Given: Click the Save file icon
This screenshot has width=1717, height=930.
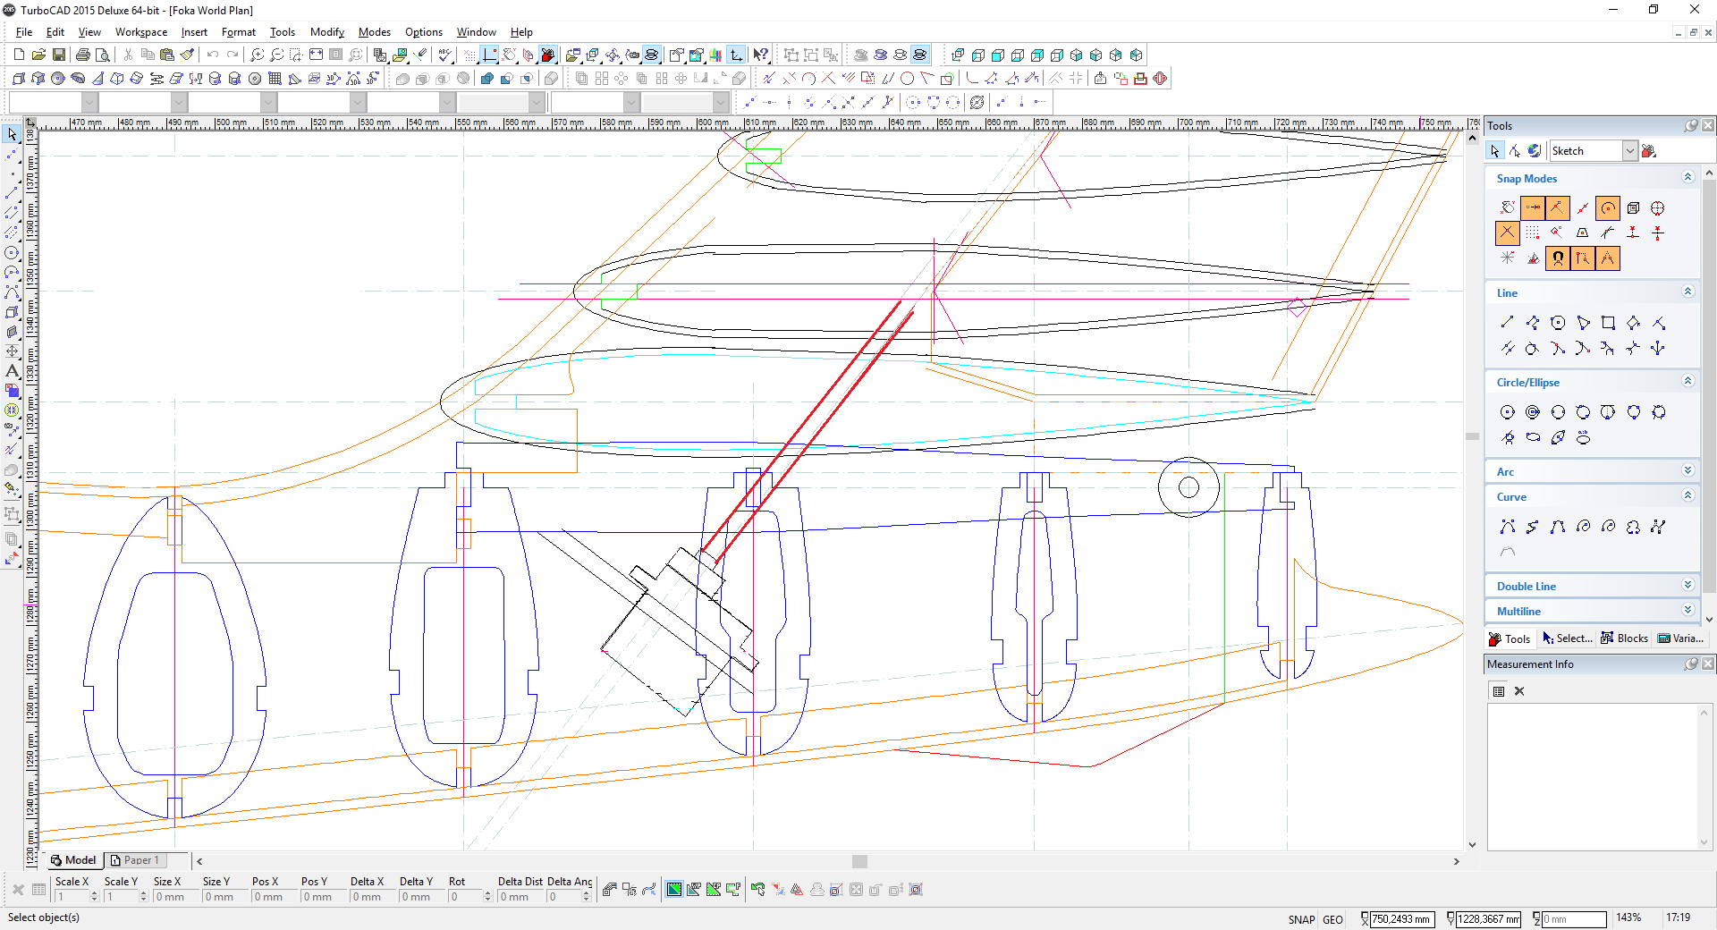Looking at the screenshot, I should coord(59,55).
